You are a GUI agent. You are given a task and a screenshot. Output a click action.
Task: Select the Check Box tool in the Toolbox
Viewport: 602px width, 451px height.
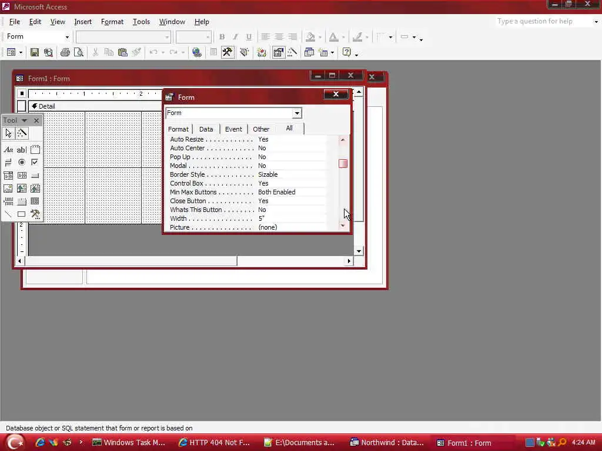pos(35,163)
